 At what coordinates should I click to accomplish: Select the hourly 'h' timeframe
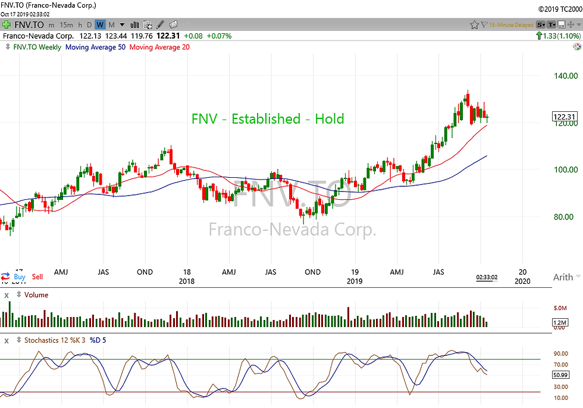80,25
